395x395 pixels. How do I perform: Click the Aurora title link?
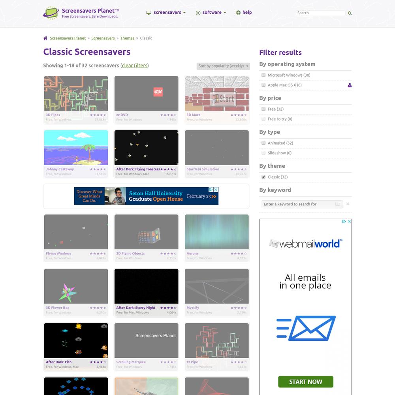click(x=192, y=254)
